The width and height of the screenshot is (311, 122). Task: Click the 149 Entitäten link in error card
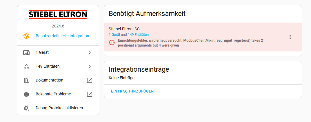(138, 35)
